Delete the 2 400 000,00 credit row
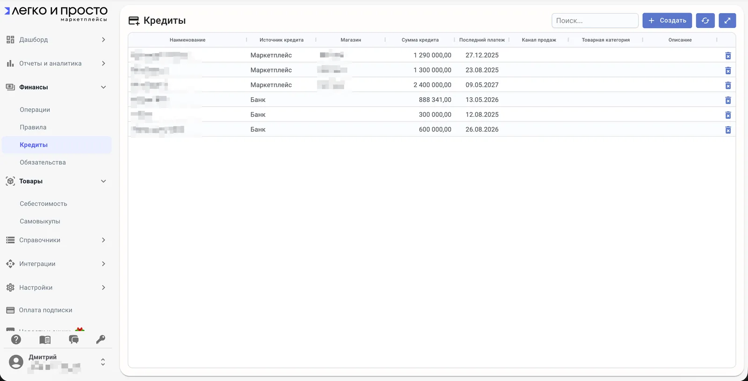This screenshot has height=381, width=748. [x=728, y=86]
